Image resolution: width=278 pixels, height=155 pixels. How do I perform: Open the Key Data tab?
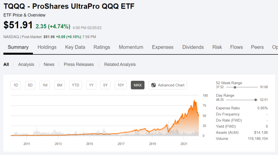pyautogui.click(x=75, y=47)
